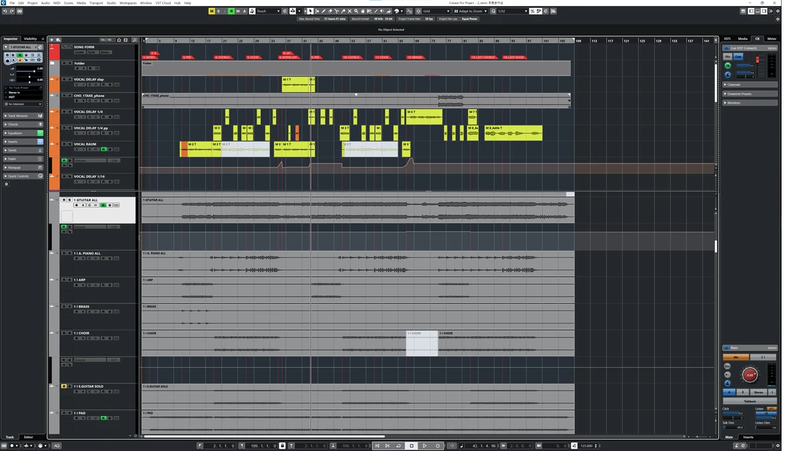Switch to the Meter tab
The width and height of the screenshot is (801, 451).
pyautogui.click(x=772, y=39)
